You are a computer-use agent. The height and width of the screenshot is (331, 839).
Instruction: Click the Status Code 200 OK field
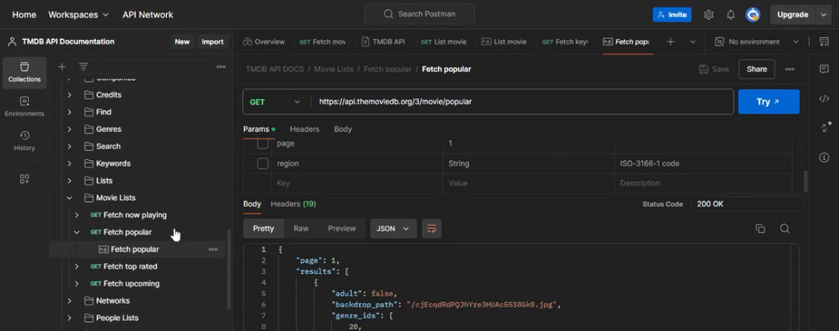[747, 203]
